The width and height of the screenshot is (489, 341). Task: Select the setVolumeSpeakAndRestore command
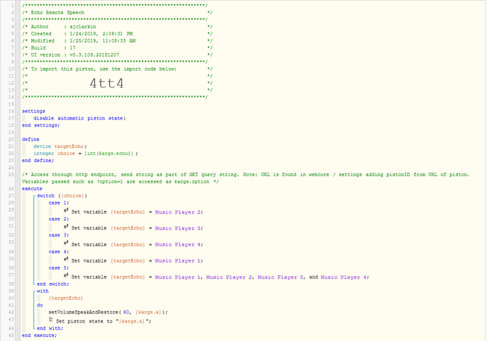[x=108, y=312]
